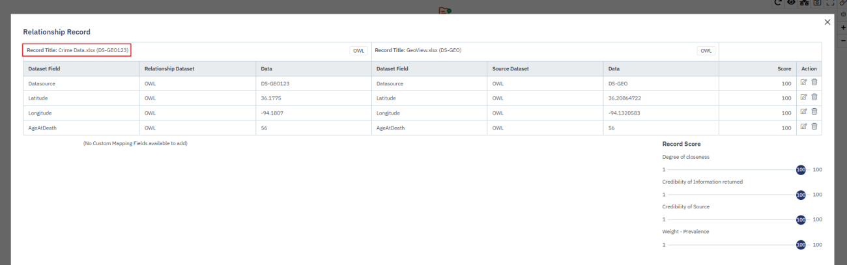Click Credibility of Information returned slider handle
847x265 pixels.
coord(801,195)
